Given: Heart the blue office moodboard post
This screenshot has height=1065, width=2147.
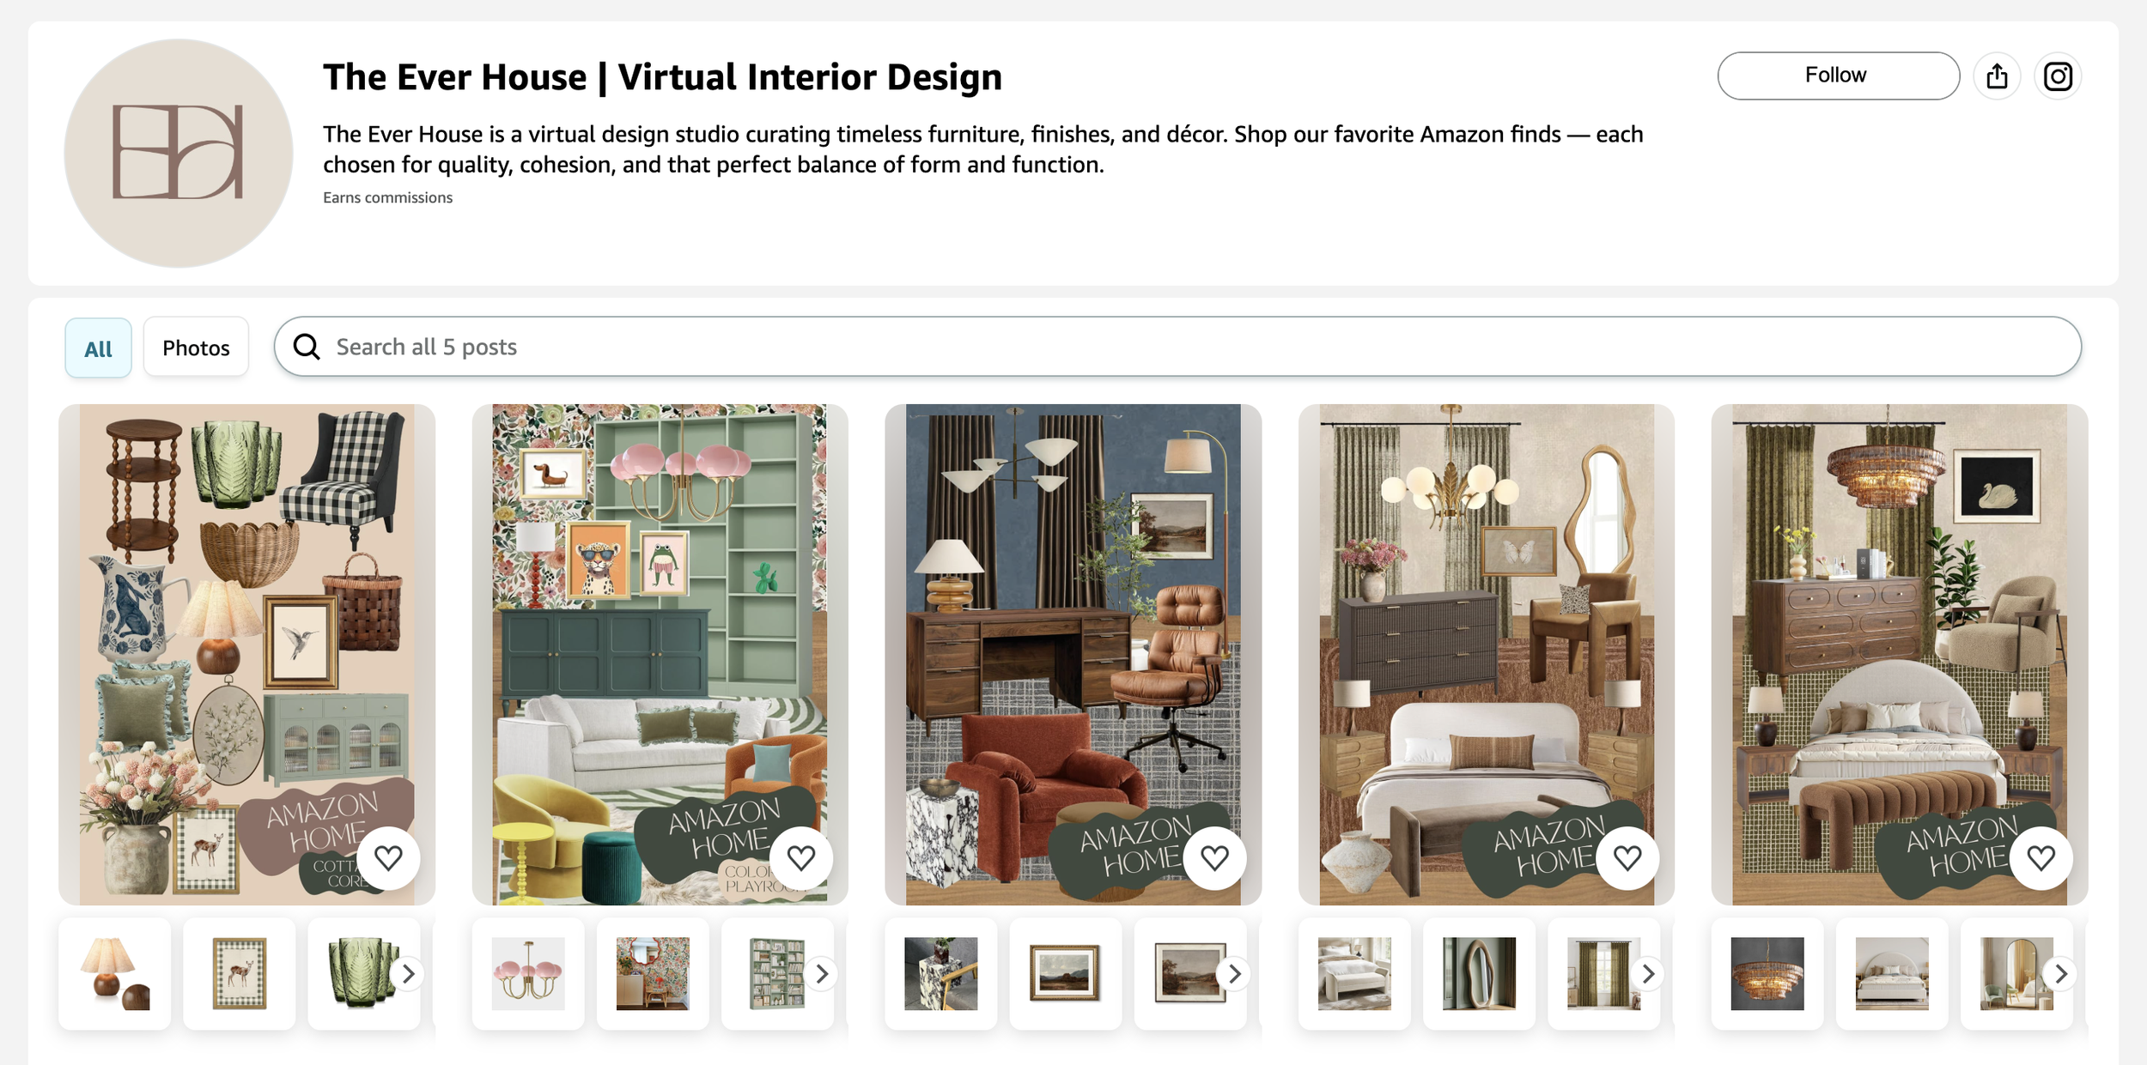Looking at the screenshot, I should coord(1214,857).
